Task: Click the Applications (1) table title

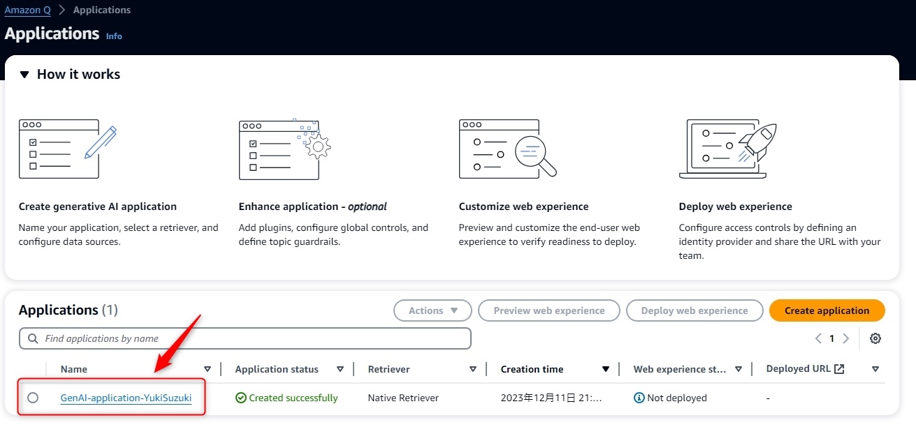Action: 68,310
